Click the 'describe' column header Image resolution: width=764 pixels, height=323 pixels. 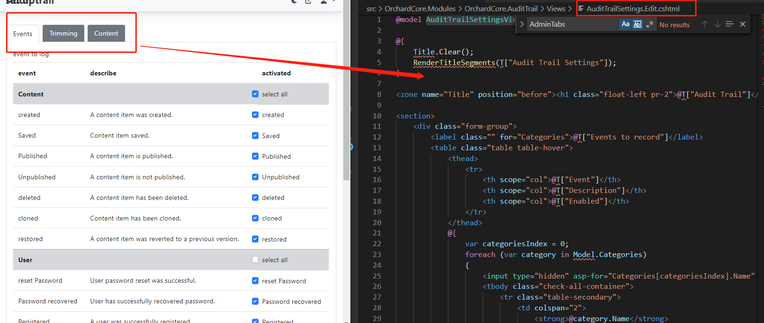(104, 73)
